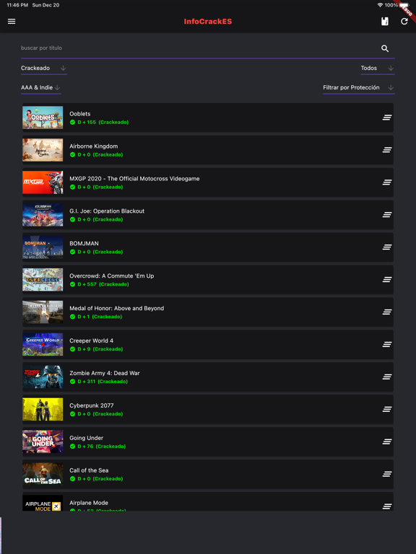This screenshot has height=554, width=416.
Task: Select the Creeper World 4 title
Action: (92, 340)
